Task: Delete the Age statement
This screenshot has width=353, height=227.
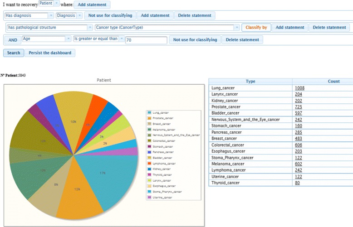Action: 242,40
